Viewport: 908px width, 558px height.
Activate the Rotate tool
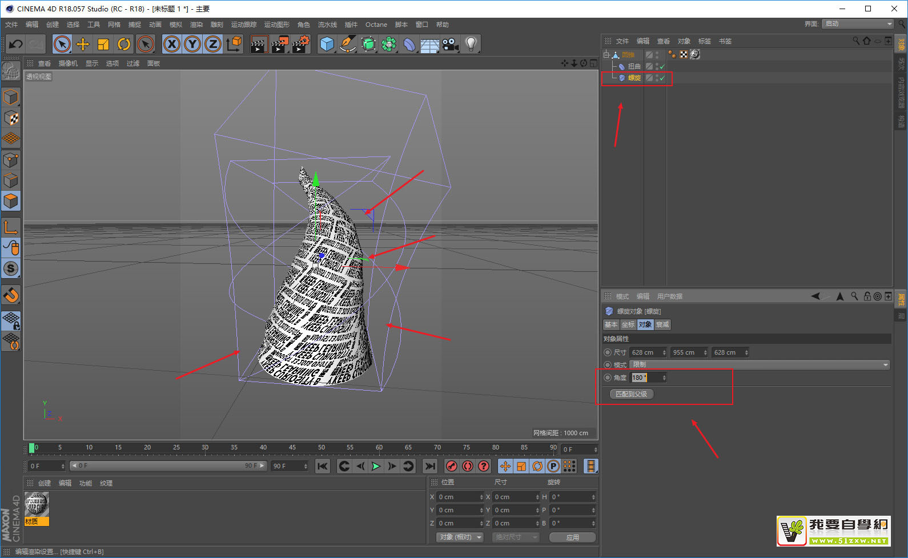click(x=124, y=44)
